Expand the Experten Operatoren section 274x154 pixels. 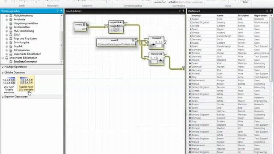pyautogui.click(x=3, y=97)
